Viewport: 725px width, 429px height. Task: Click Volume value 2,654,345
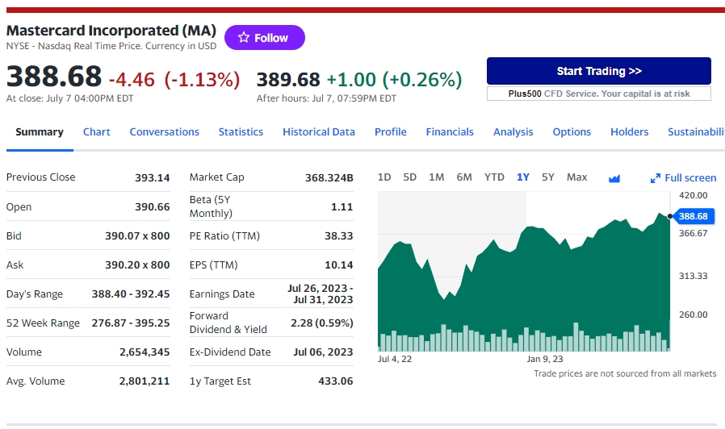[145, 352]
